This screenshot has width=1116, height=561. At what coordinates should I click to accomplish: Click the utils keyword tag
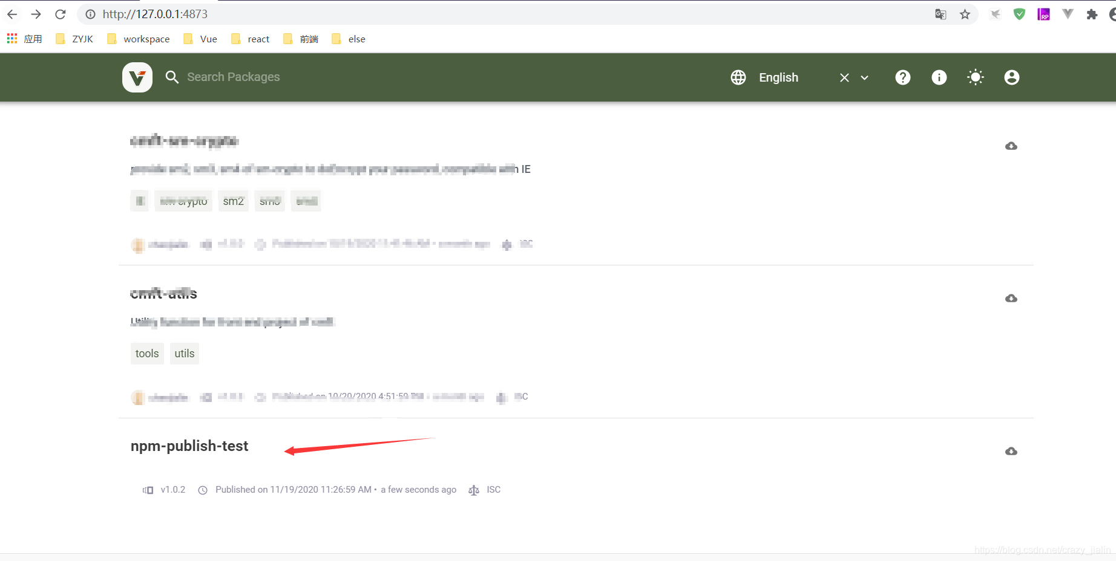[x=185, y=354]
